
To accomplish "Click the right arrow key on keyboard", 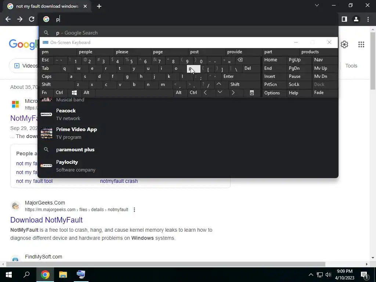I will coord(233,93).
